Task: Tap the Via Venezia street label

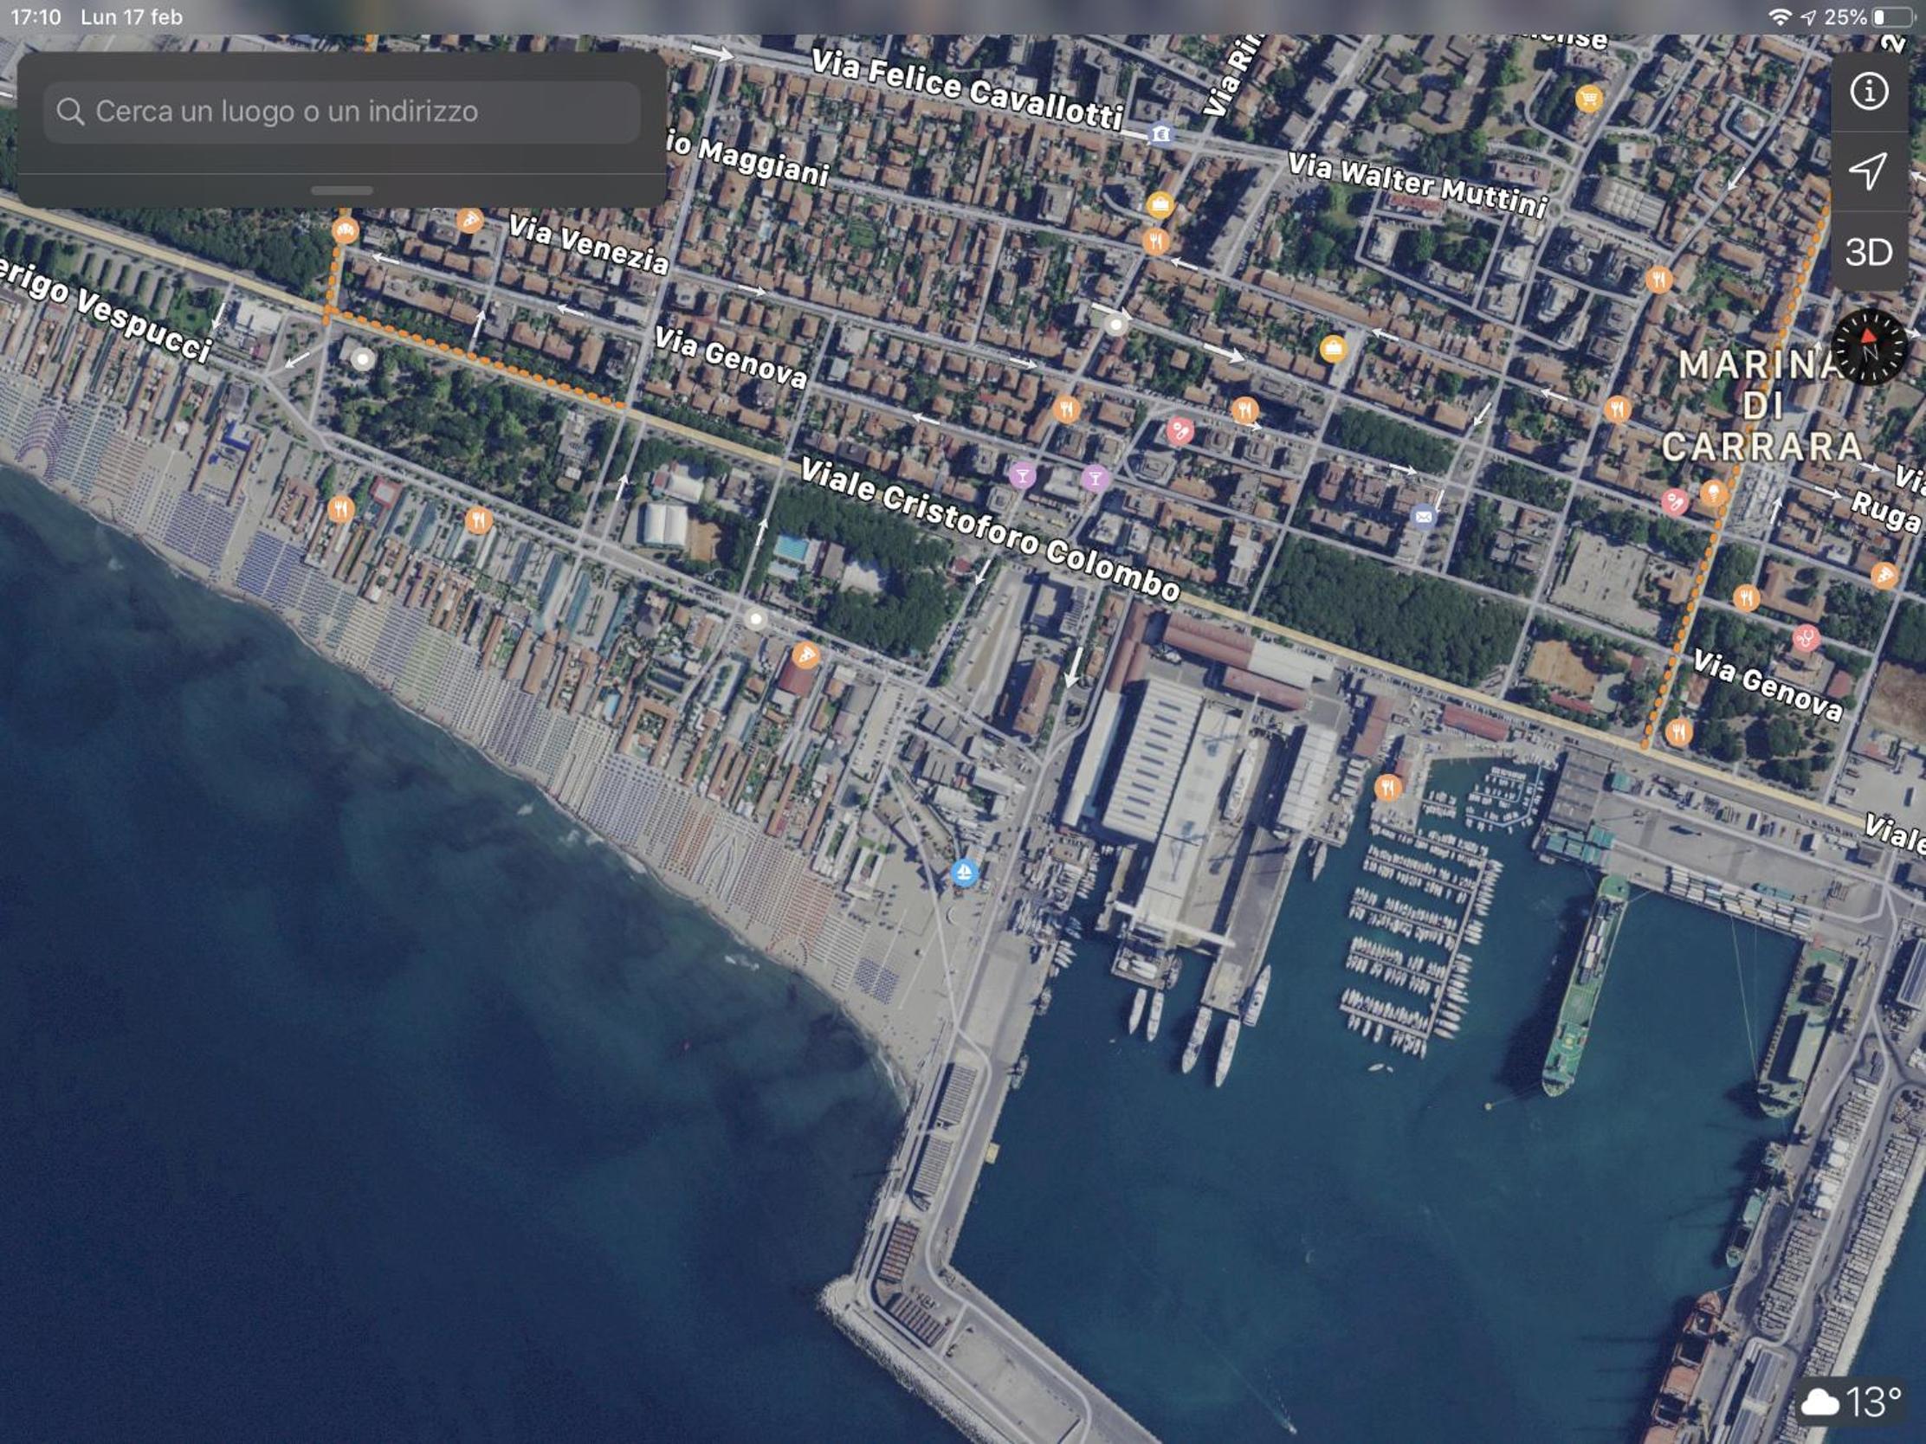Action: pyautogui.click(x=589, y=244)
